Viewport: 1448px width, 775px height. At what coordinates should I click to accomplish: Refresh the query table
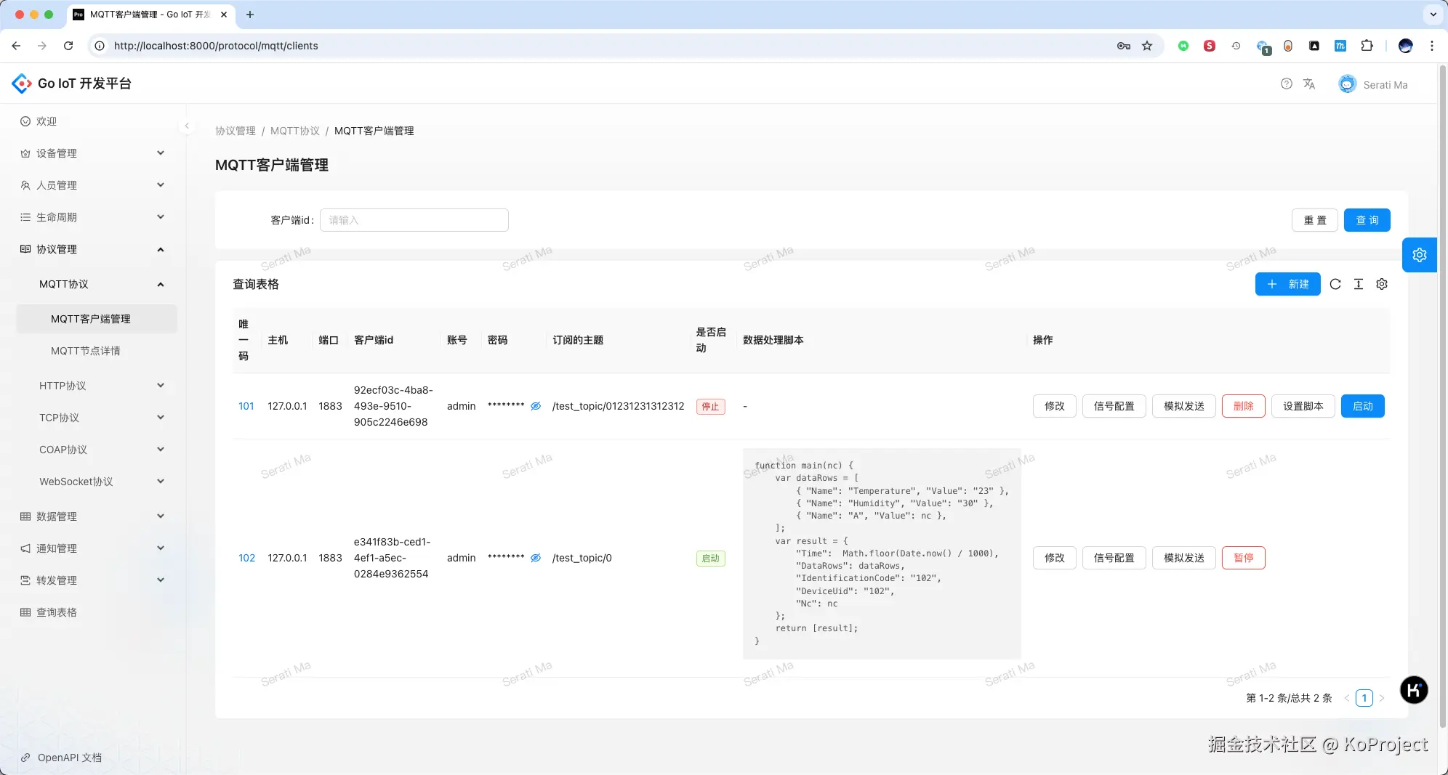[1335, 284]
